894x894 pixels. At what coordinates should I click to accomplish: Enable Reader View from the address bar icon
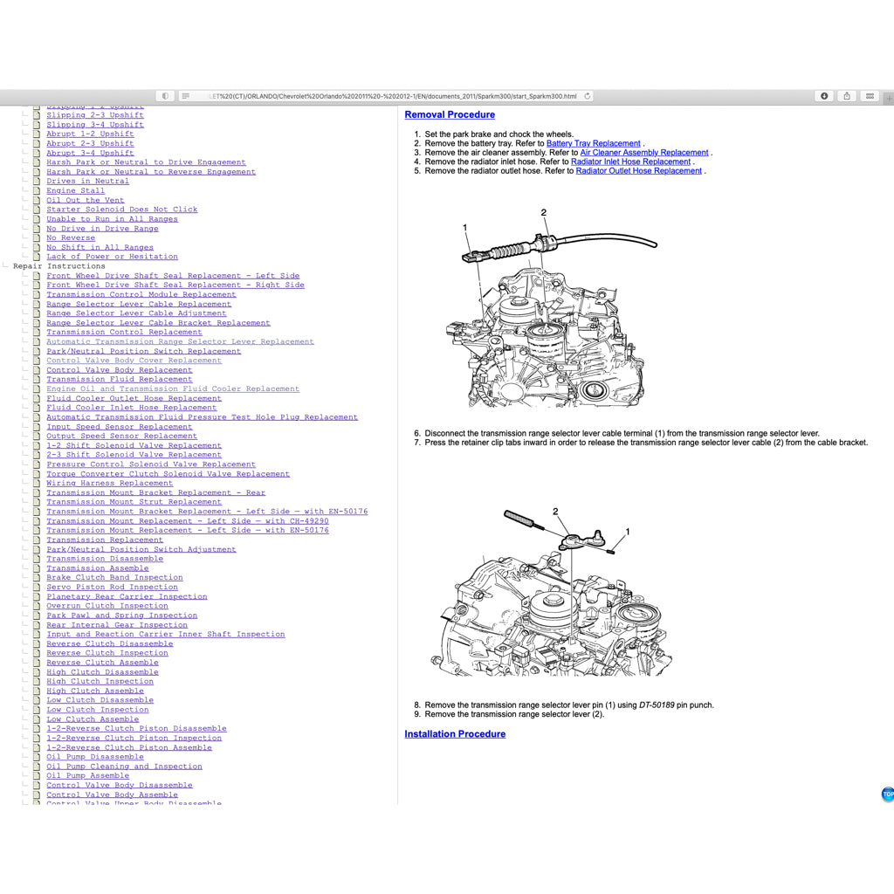pos(186,96)
